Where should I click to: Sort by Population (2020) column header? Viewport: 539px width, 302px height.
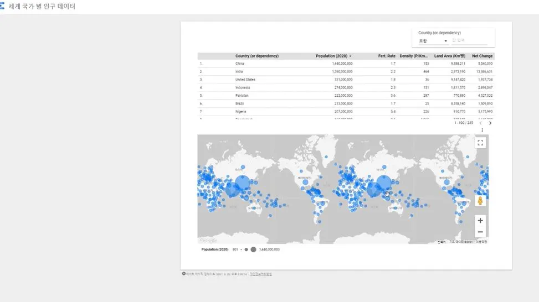point(331,56)
